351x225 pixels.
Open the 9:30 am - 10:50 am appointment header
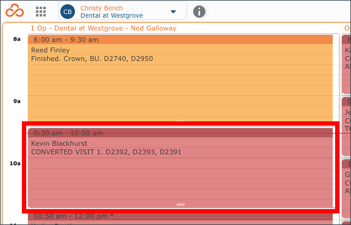pyautogui.click(x=180, y=133)
